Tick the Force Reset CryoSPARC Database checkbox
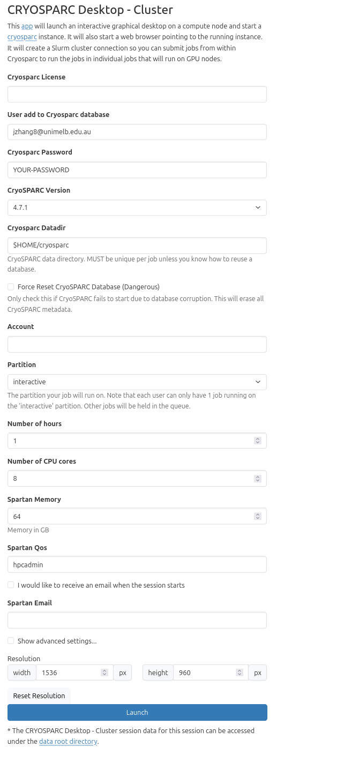 click(11, 287)
